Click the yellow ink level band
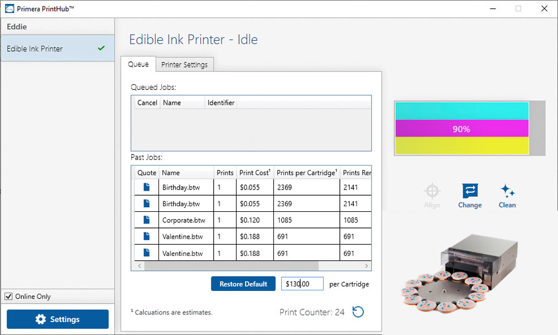Image resolution: width=558 pixels, height=335 pixels. (462, 145)
